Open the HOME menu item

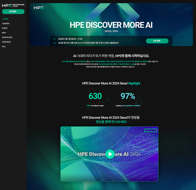5,19
